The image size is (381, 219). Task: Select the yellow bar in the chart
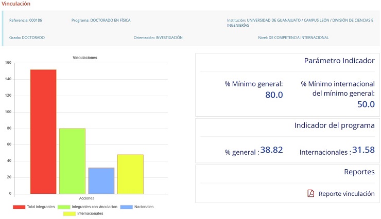[x=130, y=174]
